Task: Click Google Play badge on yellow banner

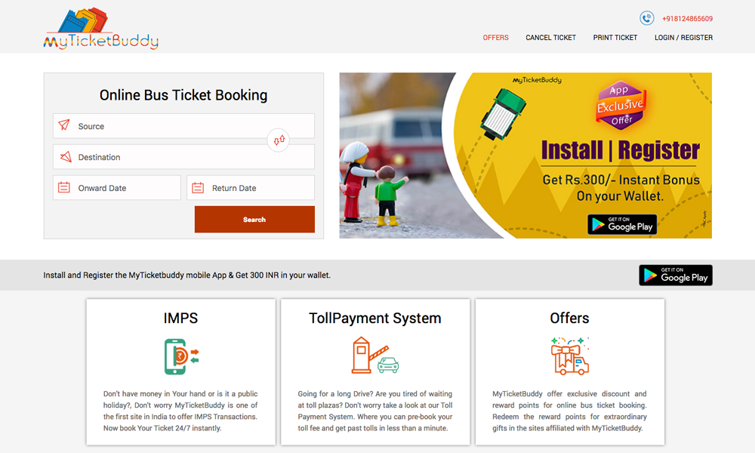Action: coord(622,224)
